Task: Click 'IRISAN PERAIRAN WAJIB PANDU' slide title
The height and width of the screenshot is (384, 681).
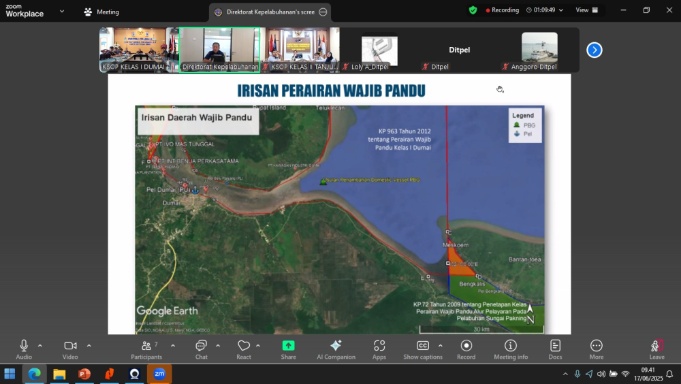Action: click(x=331, y=91)
